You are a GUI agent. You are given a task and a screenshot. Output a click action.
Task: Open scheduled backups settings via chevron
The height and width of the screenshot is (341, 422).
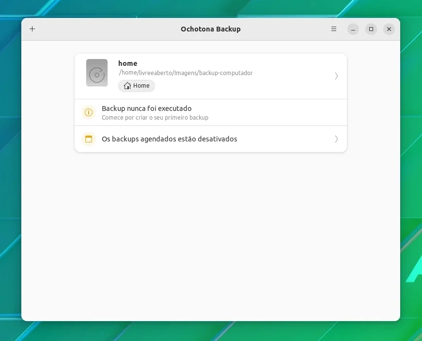pyautogui.click(x=336, y=139)
